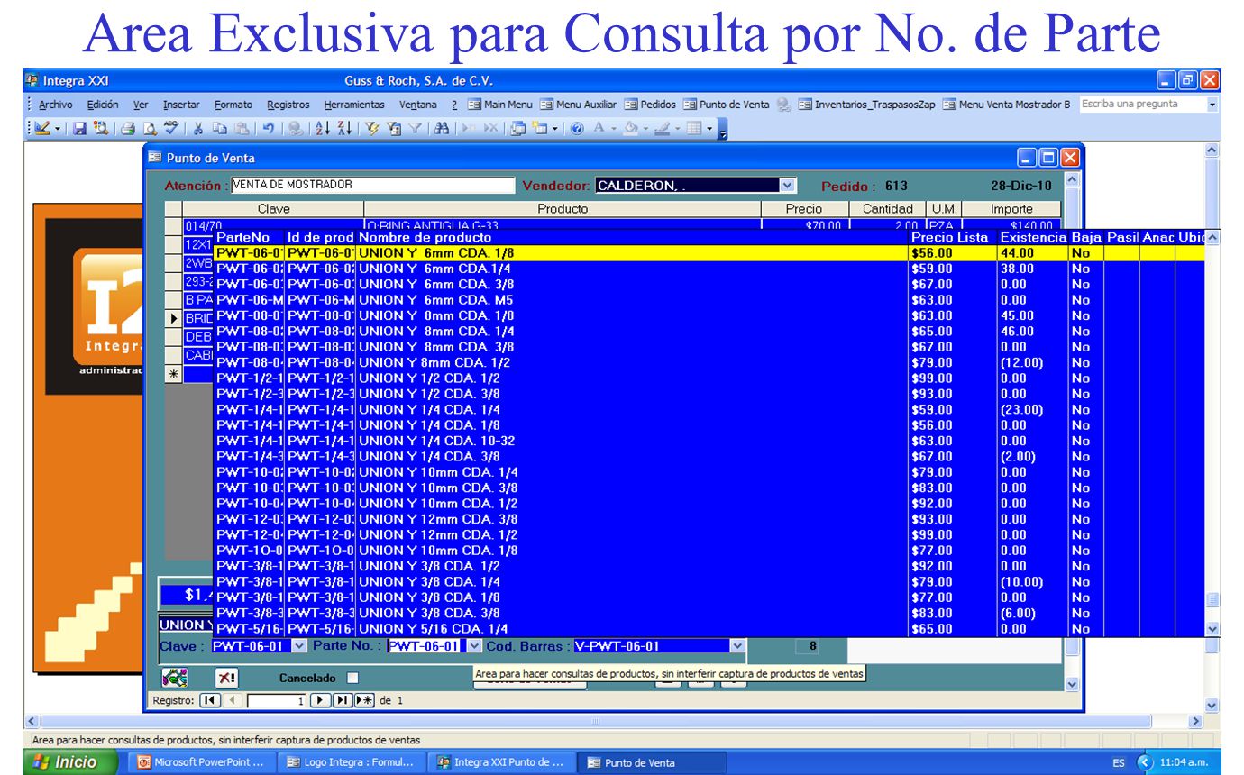The image size is (1244, 775).
Task: Open Print Preview from the toolbar
Action: 150,130
